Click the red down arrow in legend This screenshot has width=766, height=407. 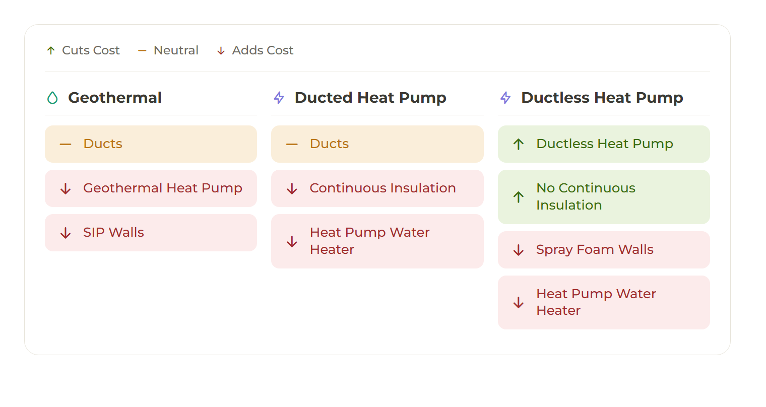click(221, 50)
